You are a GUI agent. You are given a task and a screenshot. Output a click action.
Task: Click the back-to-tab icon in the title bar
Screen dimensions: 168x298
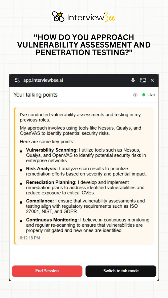143,80
